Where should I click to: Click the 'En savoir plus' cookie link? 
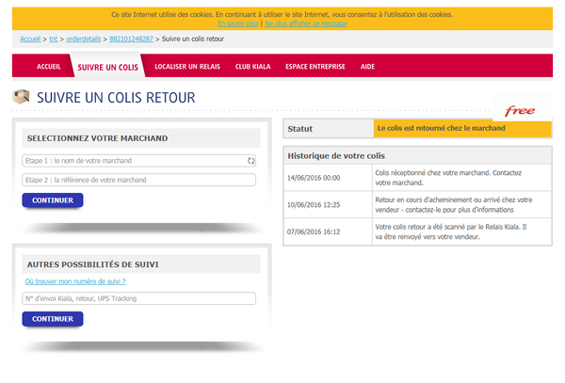coord(238,24)
